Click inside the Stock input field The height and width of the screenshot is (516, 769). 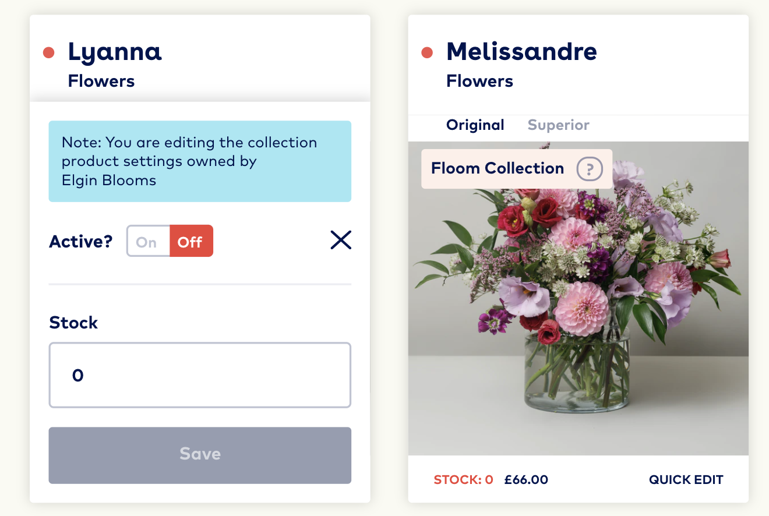[200, 375]
